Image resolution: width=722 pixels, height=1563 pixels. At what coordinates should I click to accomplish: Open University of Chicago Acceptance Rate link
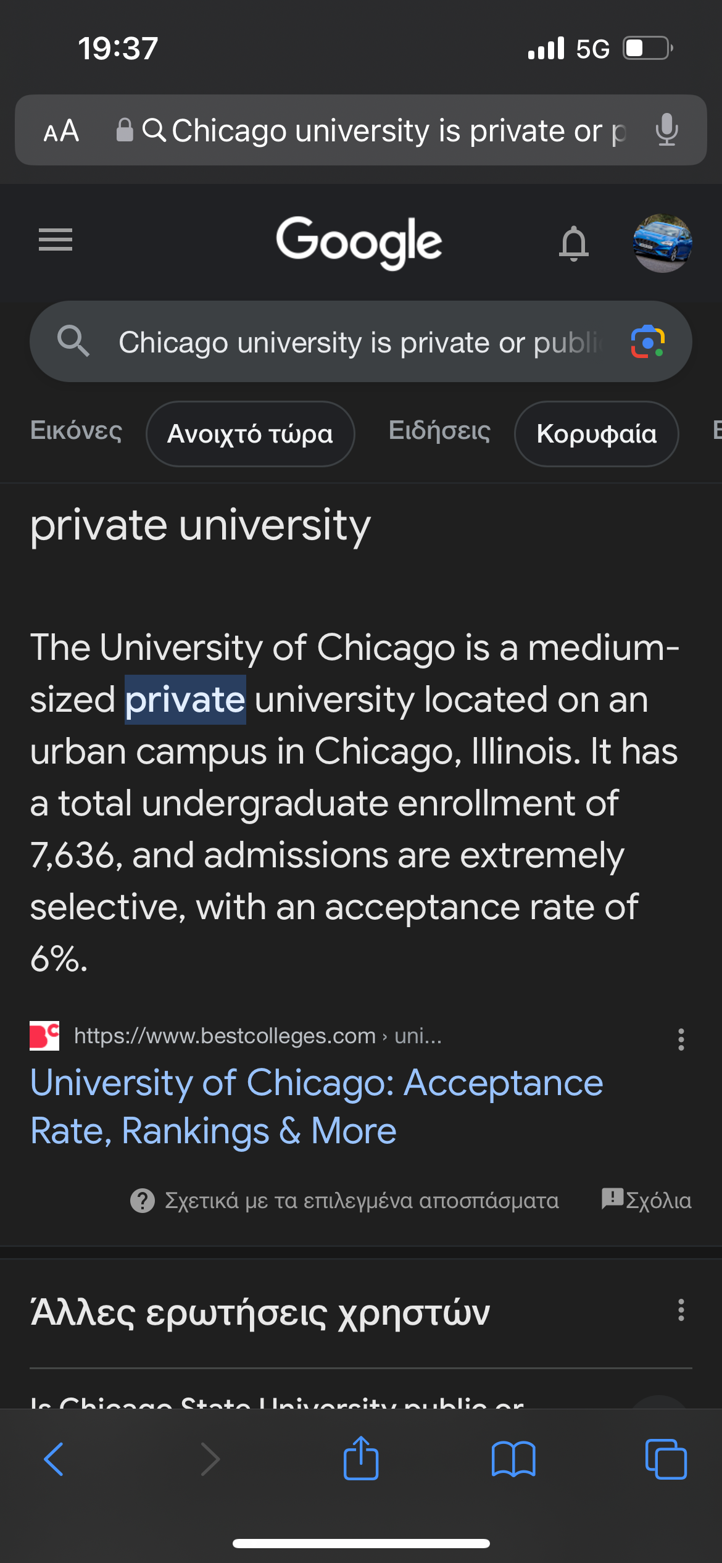tap(316, 1106)
